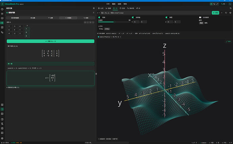This screenshot has width=233, height=144.
Task: Open the 变换 transform sub-tab
Action: 86,18
